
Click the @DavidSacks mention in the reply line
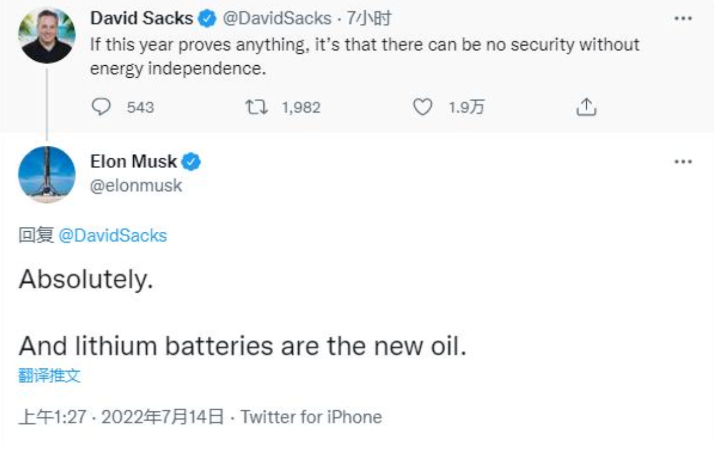pos(112,236)
